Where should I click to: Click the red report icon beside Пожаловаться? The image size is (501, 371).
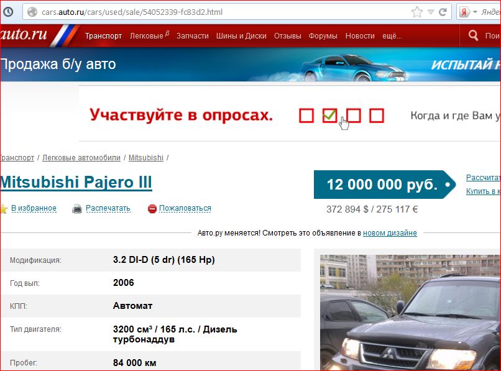(152, 209)
